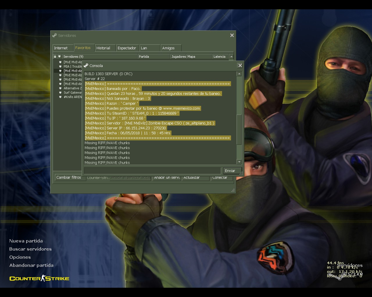Click the Añadir un servidor button
Image resolution: width=372 pixels, height=297 pixels.
[x=167, y=178]
